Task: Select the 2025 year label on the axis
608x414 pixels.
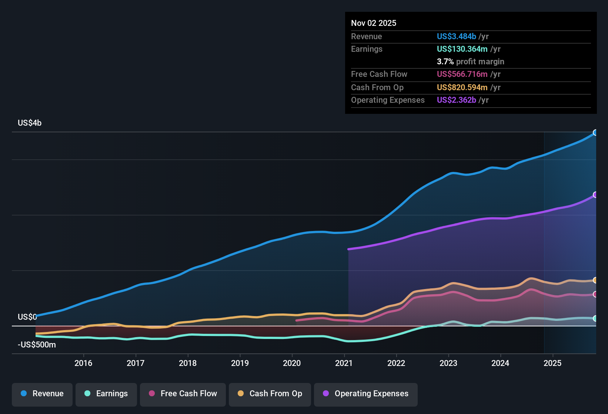Action: tap(553, 363)
